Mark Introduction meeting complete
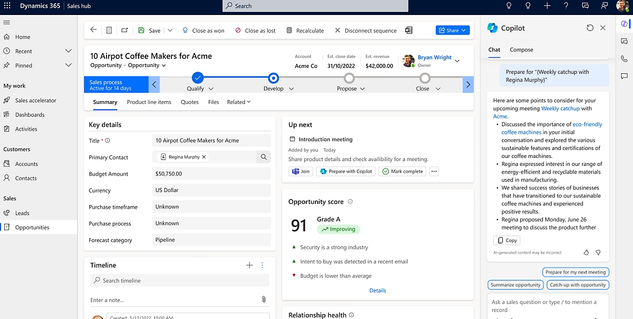 tap(403, 171)
